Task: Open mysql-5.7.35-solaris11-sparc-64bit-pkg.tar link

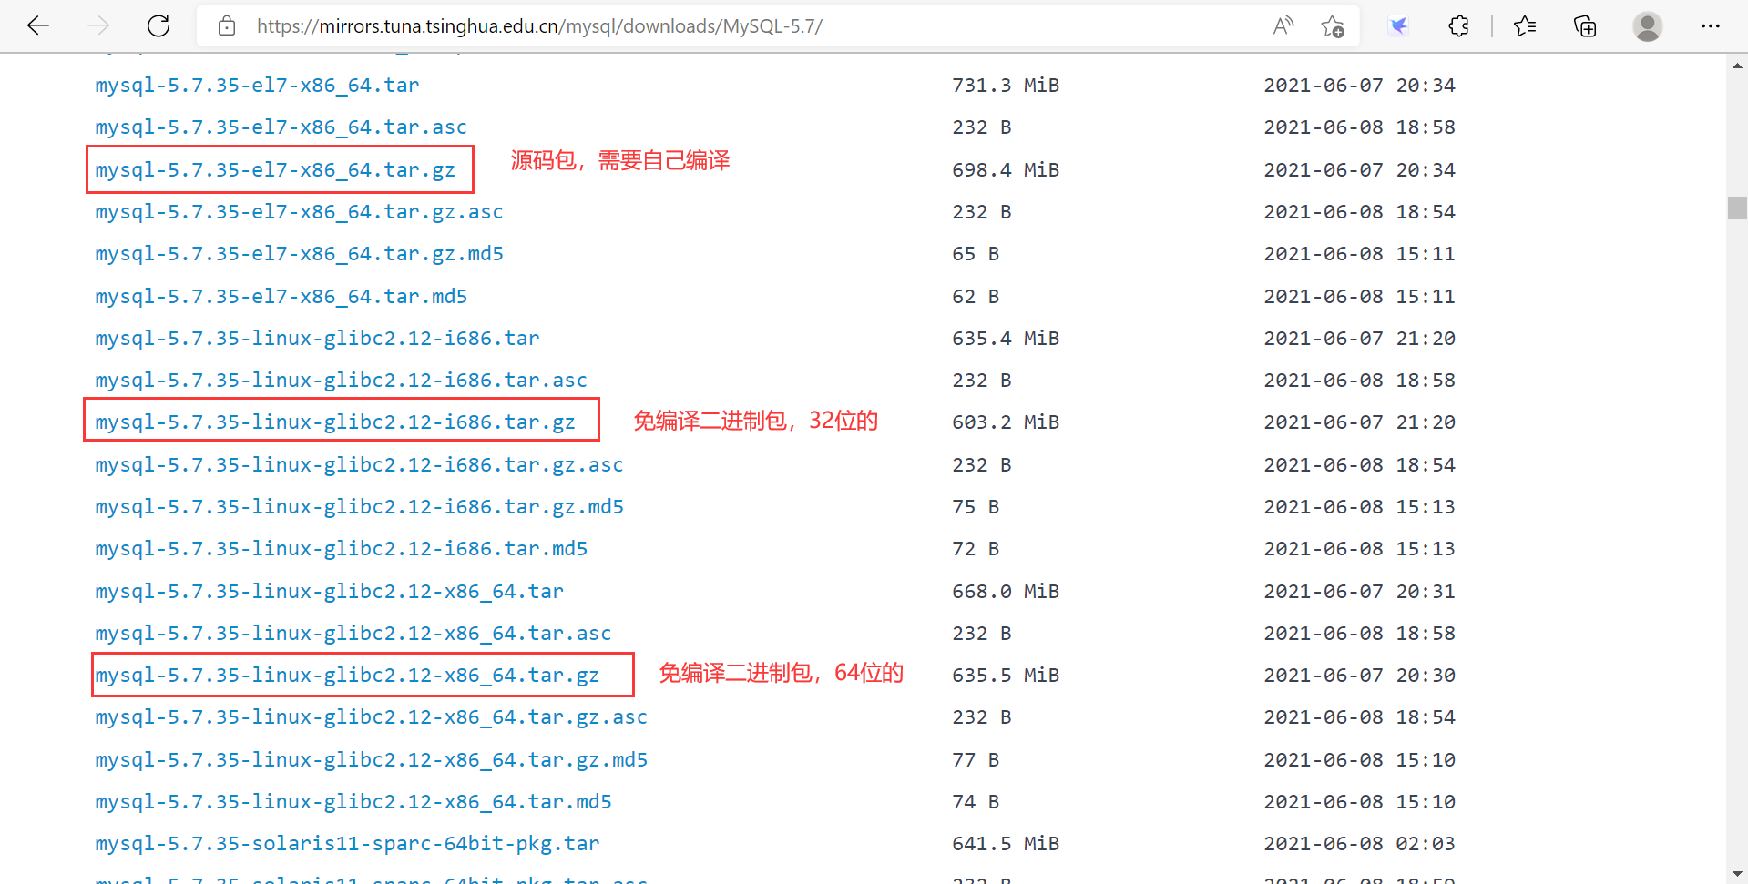Action: pos(346,843)
